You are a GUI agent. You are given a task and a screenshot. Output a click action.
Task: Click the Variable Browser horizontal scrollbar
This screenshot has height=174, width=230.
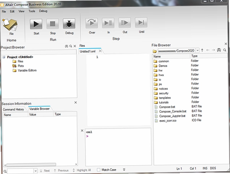click(31, 165)
